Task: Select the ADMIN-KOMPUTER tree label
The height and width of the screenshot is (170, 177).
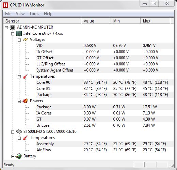Action: 35,27
